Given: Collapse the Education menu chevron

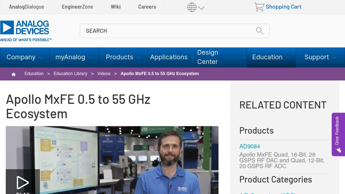Looking at the screenshot, I should pyautogui.click(x=288, y=57).
